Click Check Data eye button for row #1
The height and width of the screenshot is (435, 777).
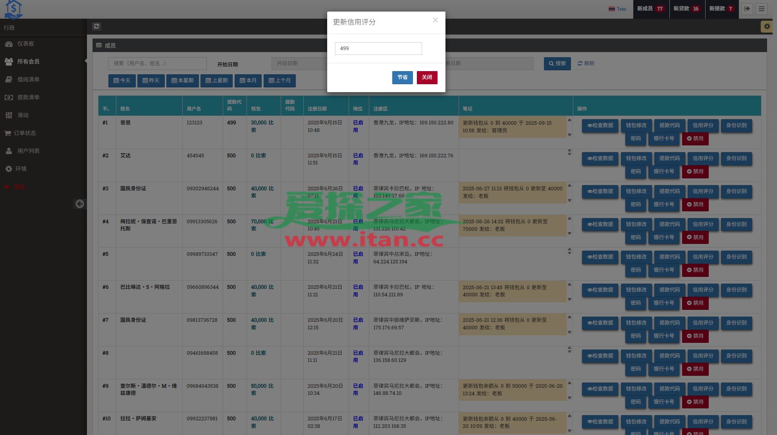tap(600, 126)
